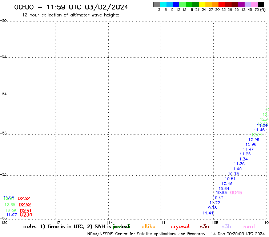Click the wave height value 10.42
This screenshot has width=269, height=237.
click(218, 198)
